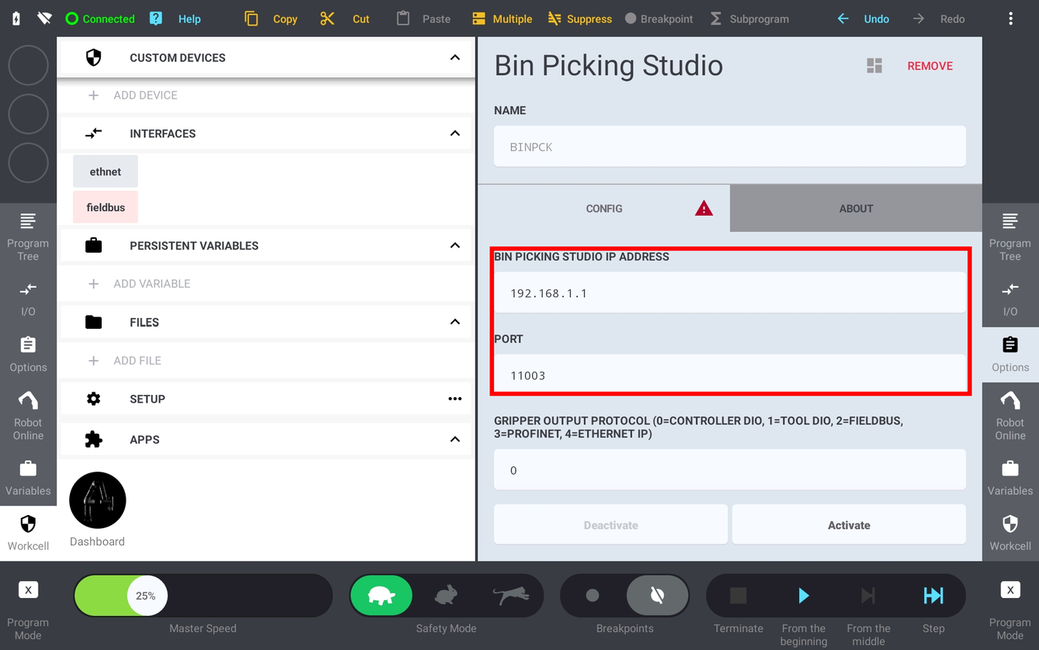Click the Deactivate button
The image size is (1039, 650).
(x=611, y=525)
